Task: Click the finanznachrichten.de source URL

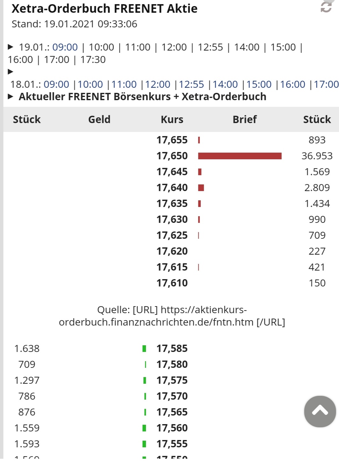Action: click(172, 316)
